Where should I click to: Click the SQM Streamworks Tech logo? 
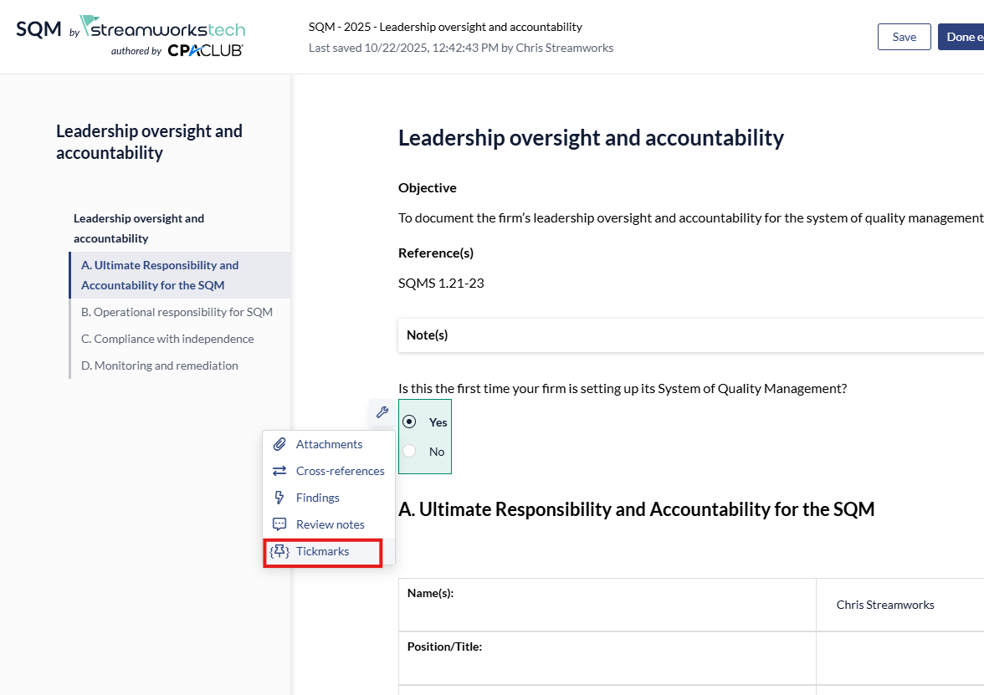pyautogui.click(x=131, y=28)
